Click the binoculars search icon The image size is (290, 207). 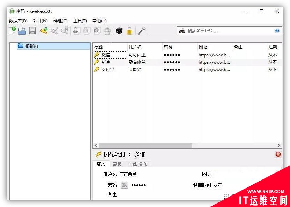click(182, 31)
